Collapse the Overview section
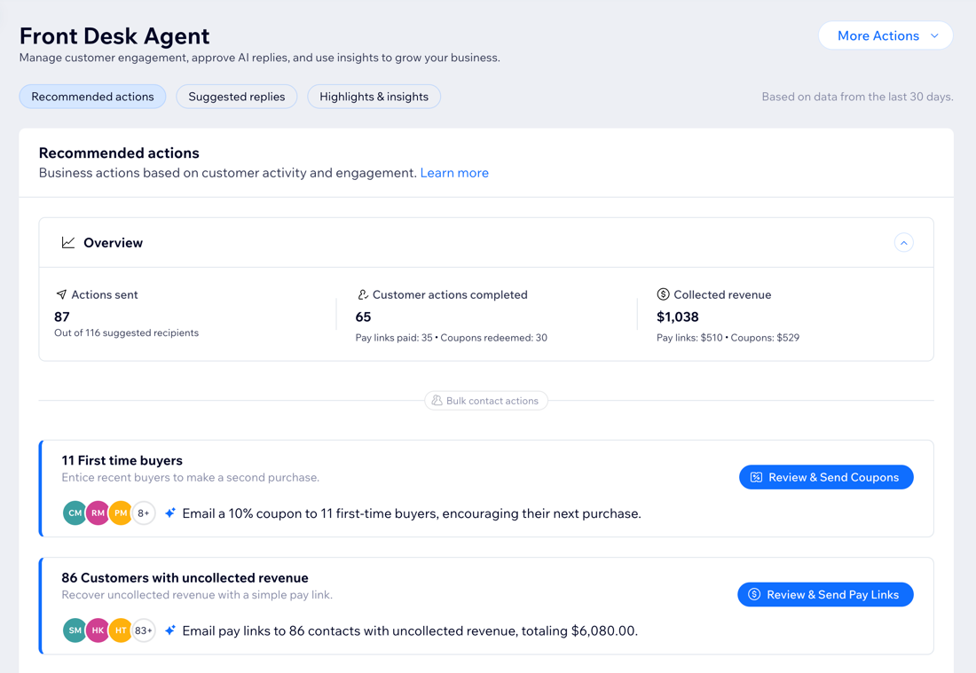Viewport: 976px width, 673px height. 904,242
